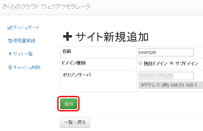The height and width of the screenshot is (131, 203).
Task: Go to サイト一覧 in the sidebar
Action: [23, 54]
